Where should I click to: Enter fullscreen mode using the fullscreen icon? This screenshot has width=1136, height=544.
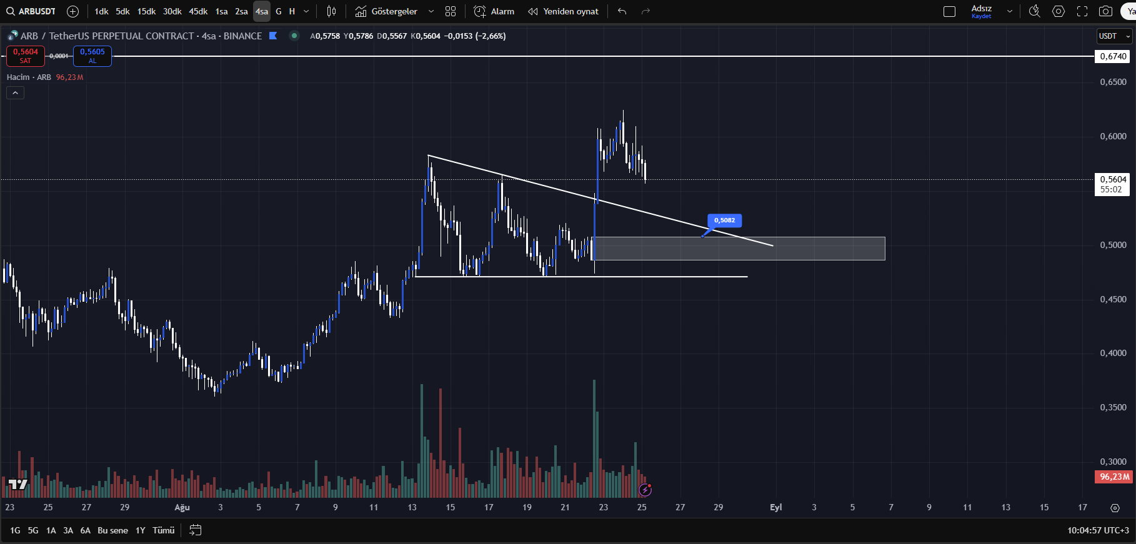click(1082, 11)
